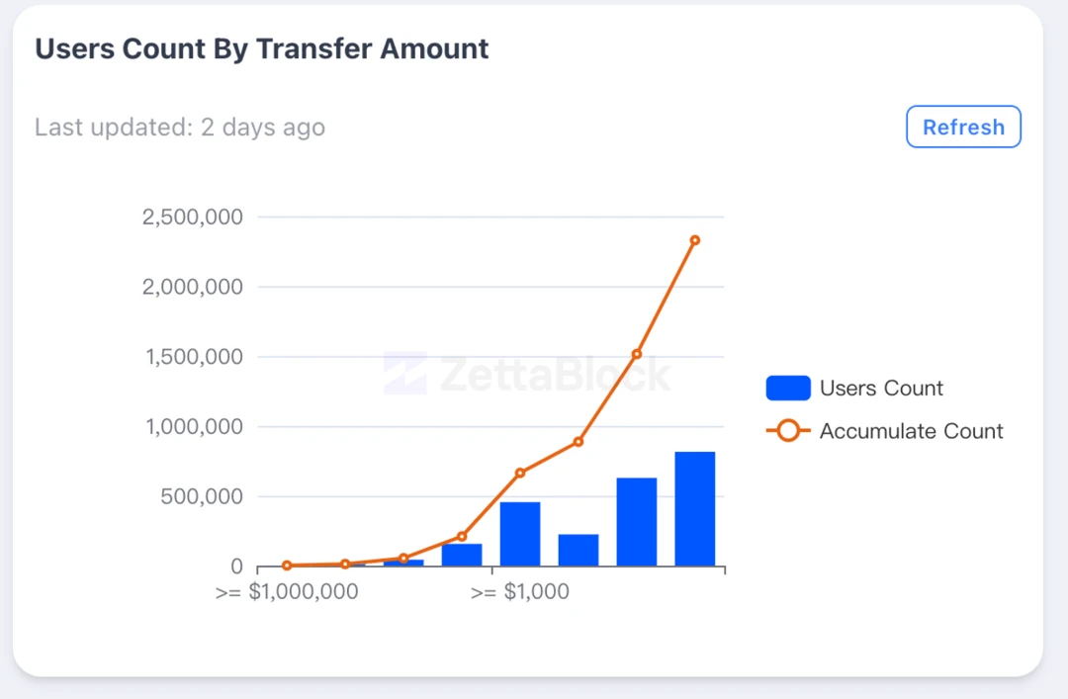The width and height of the screenshot is (1068, 699).
Task: Click the blue Users Count legend swatch
Action: (788, 389)
